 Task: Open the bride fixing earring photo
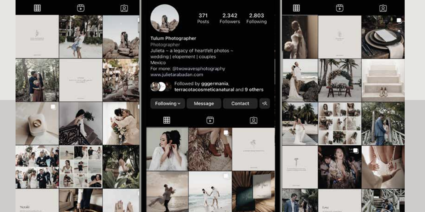point(167,149)
